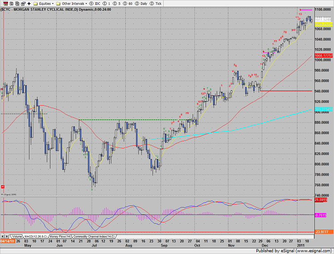This screenshot has width=334, height=254.
Task: Click the 21.5915 MACD value label
Action: (321, 200)
